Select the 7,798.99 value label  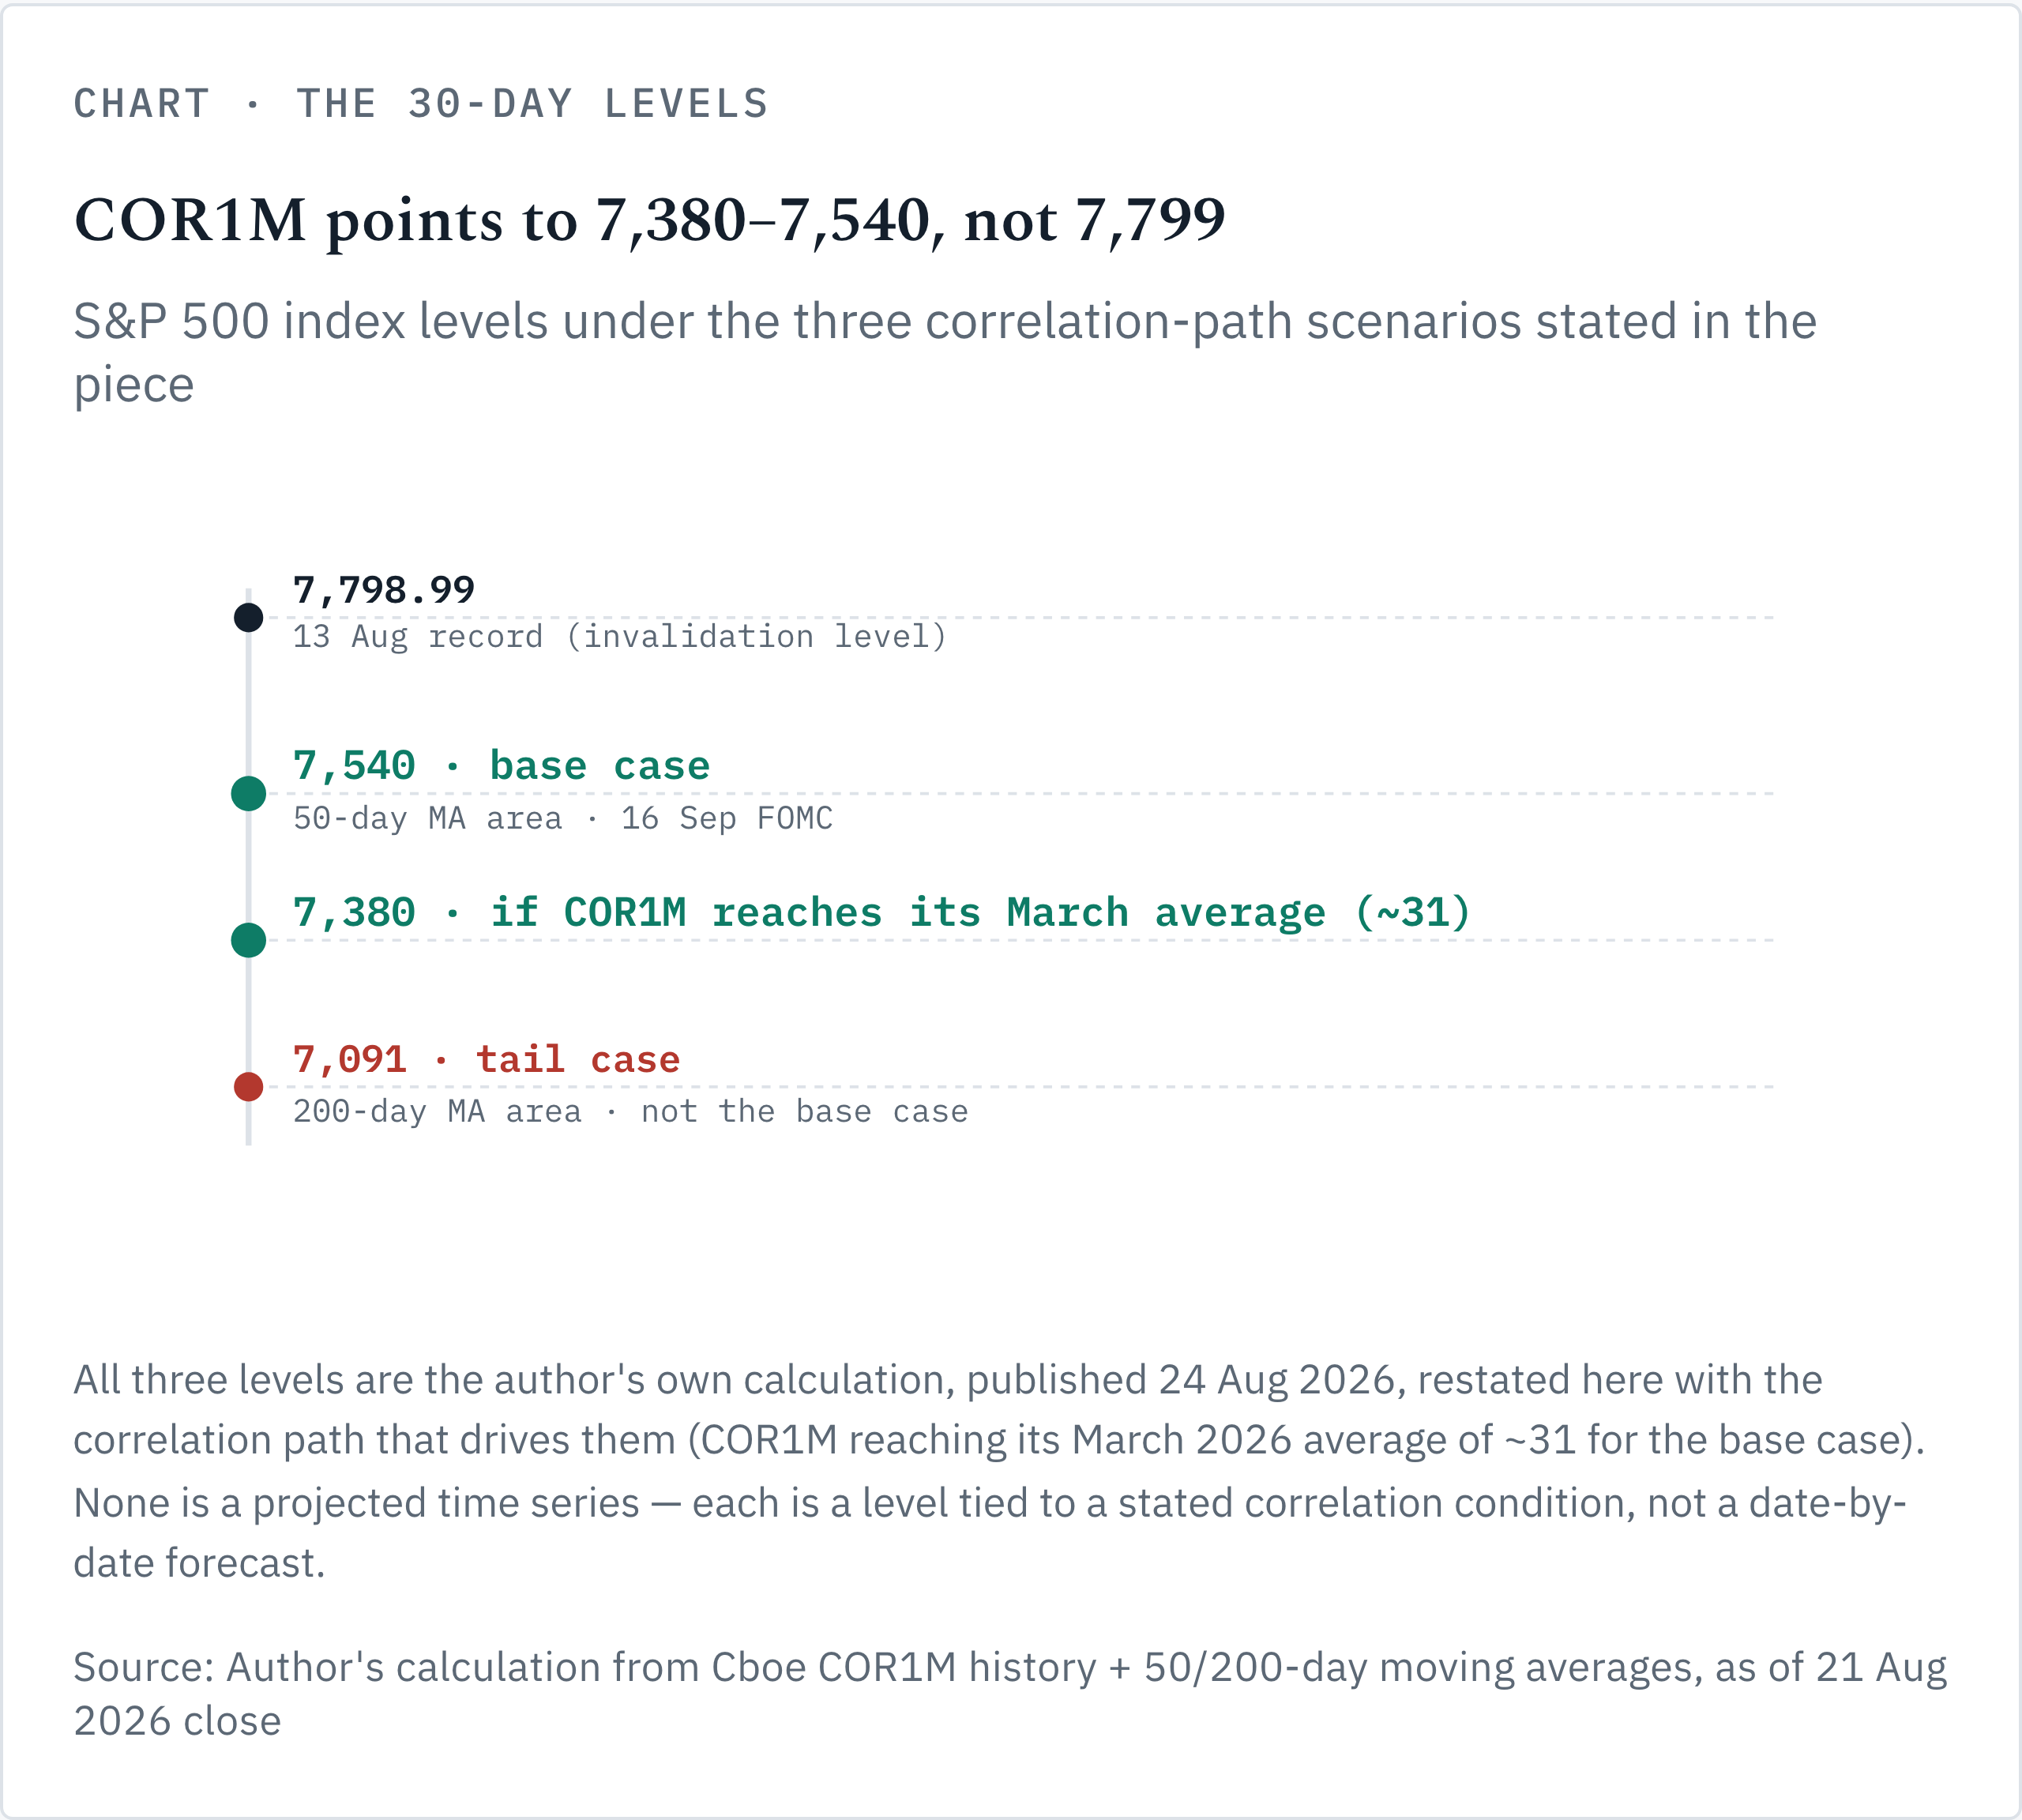[384, 590]
